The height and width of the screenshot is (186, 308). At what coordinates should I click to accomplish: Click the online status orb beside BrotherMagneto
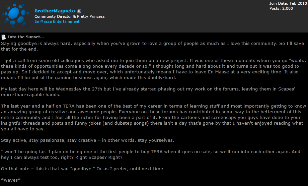79,11
